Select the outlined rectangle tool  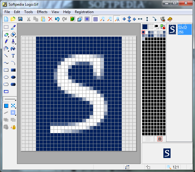pyautogui.click(x=6, y=70)
